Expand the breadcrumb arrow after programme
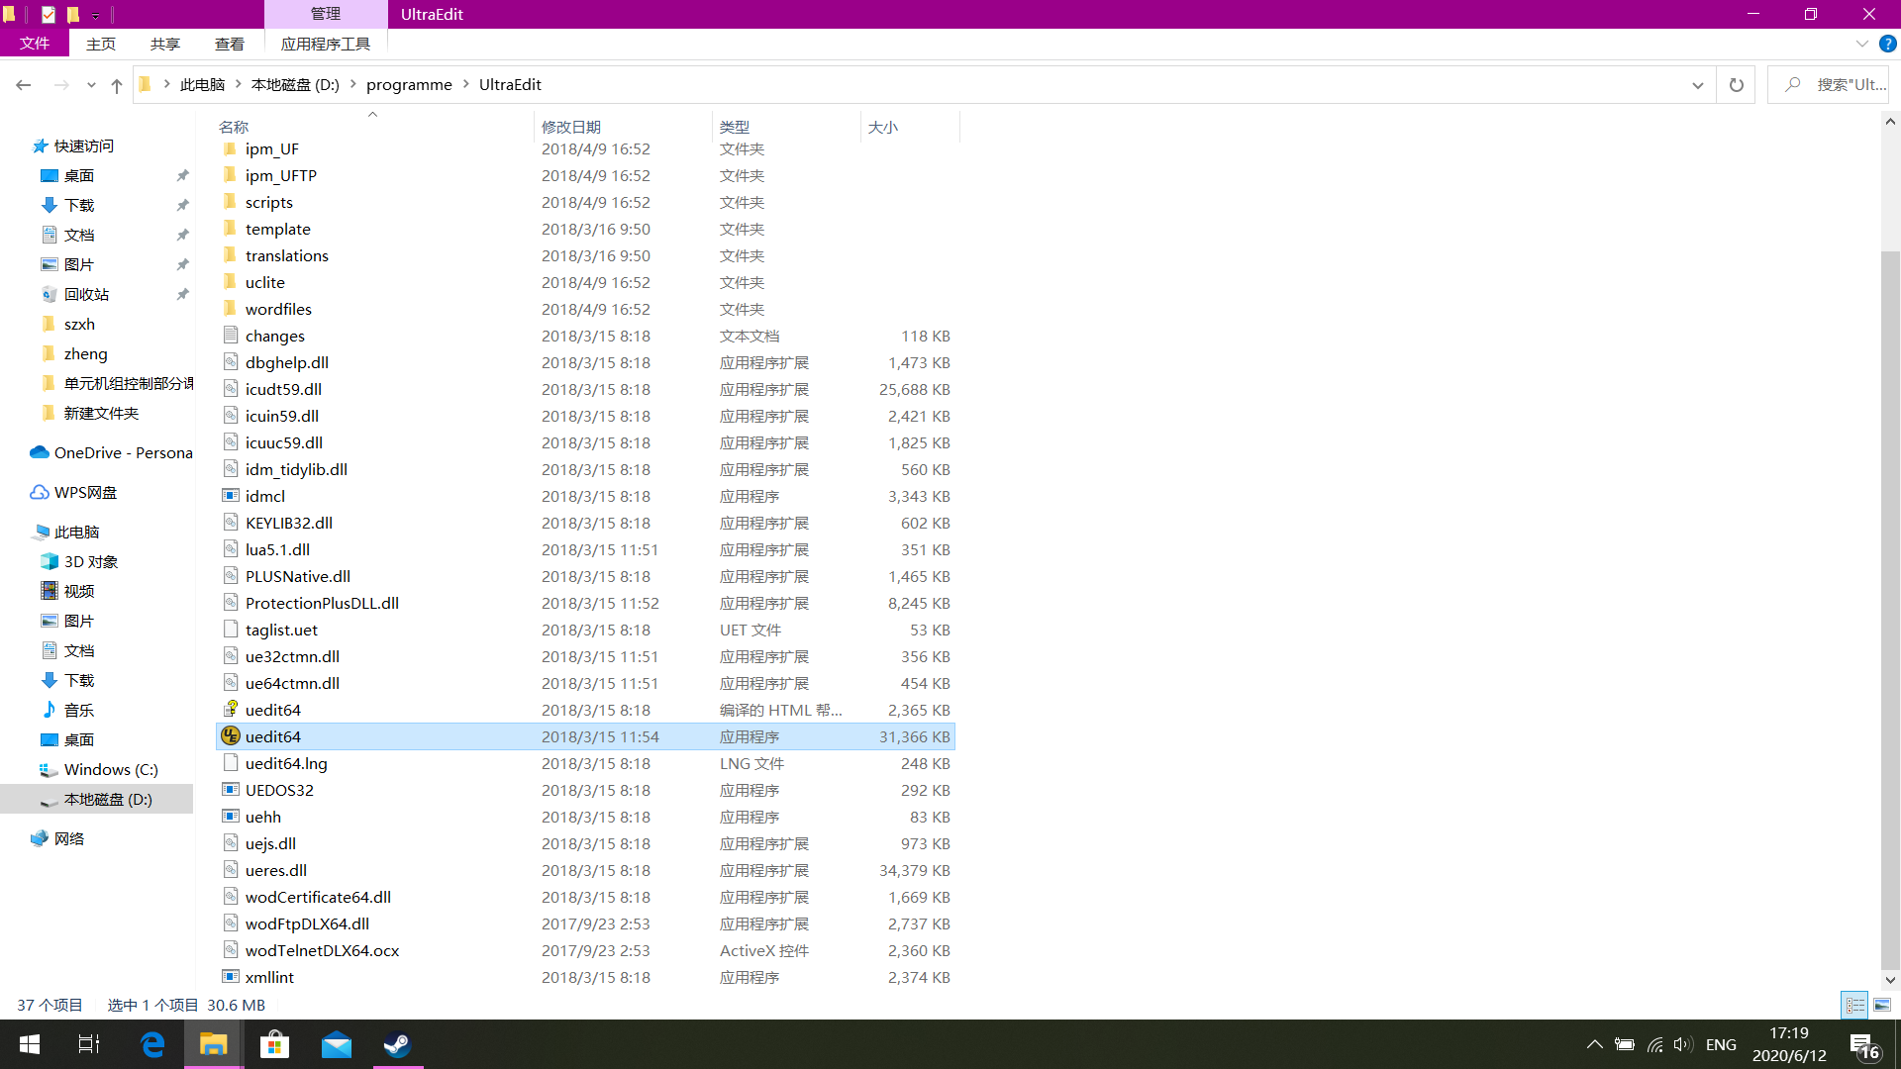The width and height of the screenshot is (1901, 1069). pyautogui.click(x=465, y=85)
